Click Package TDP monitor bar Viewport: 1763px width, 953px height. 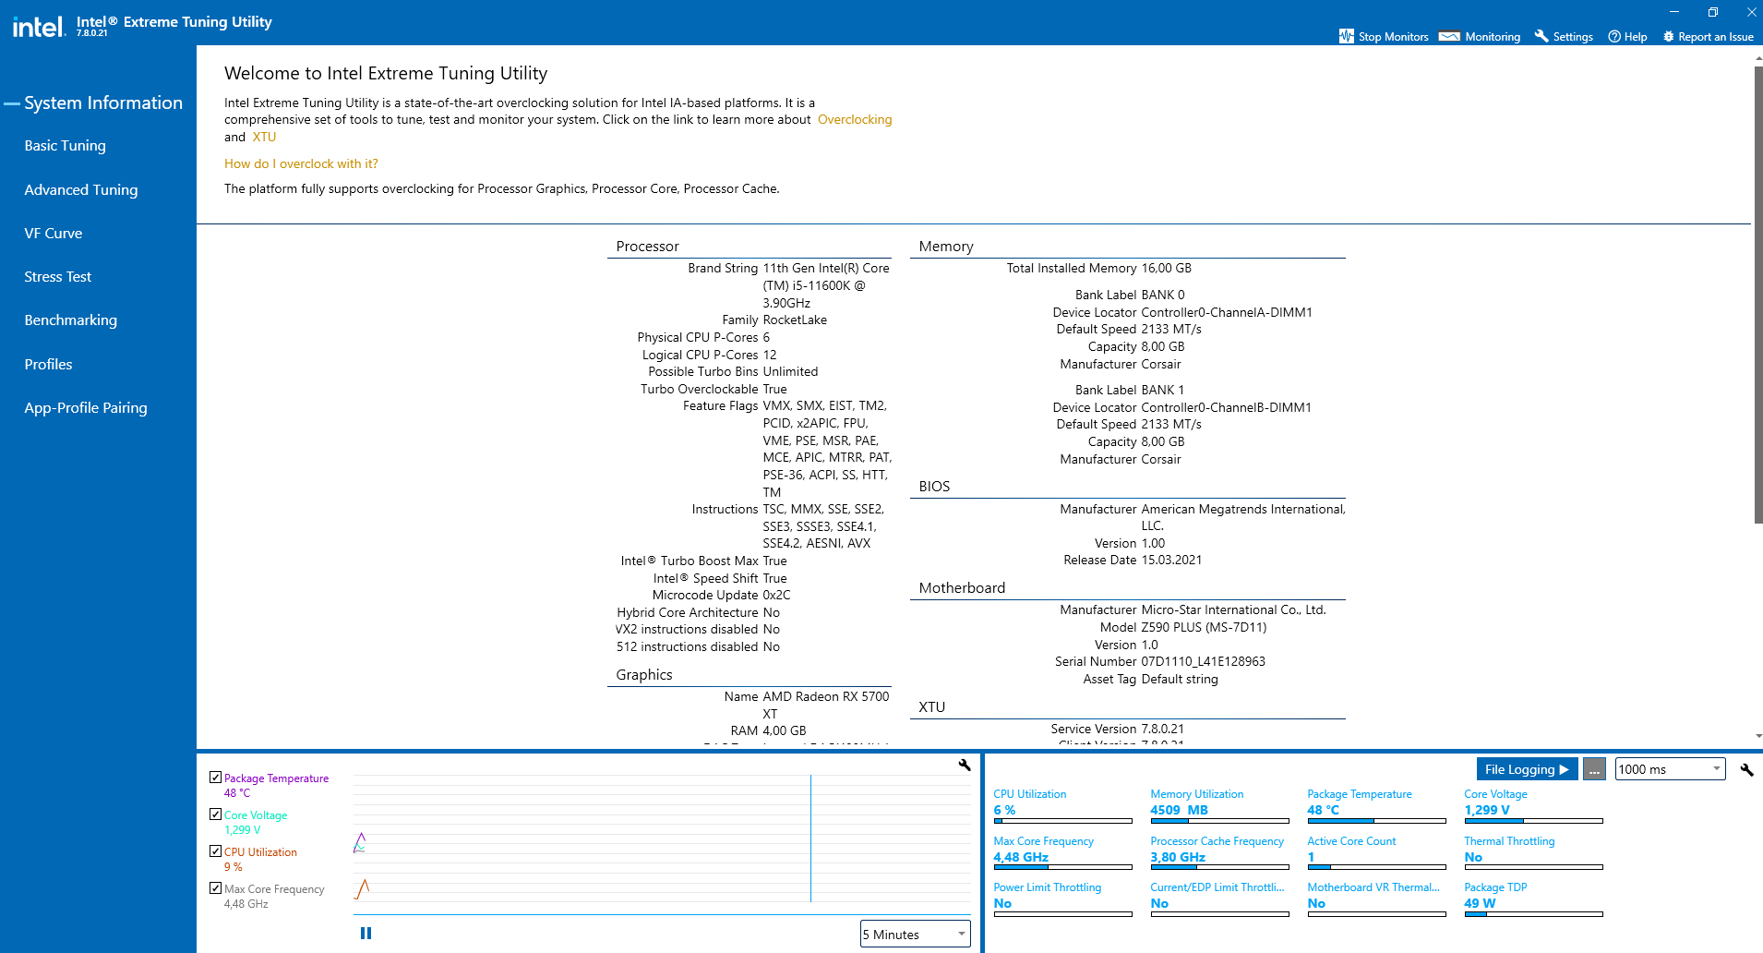pyautogui.click(x=1533, y=914)
